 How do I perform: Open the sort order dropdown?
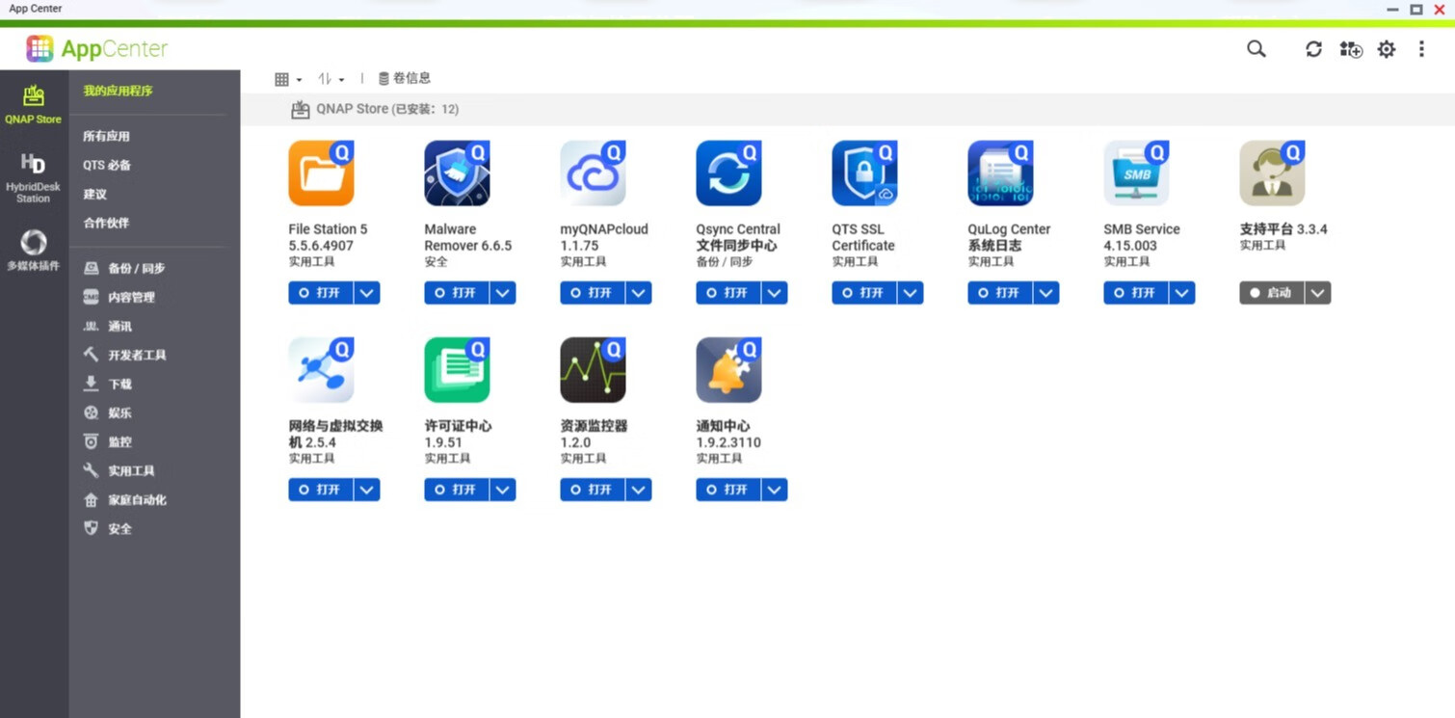point(331,79)
